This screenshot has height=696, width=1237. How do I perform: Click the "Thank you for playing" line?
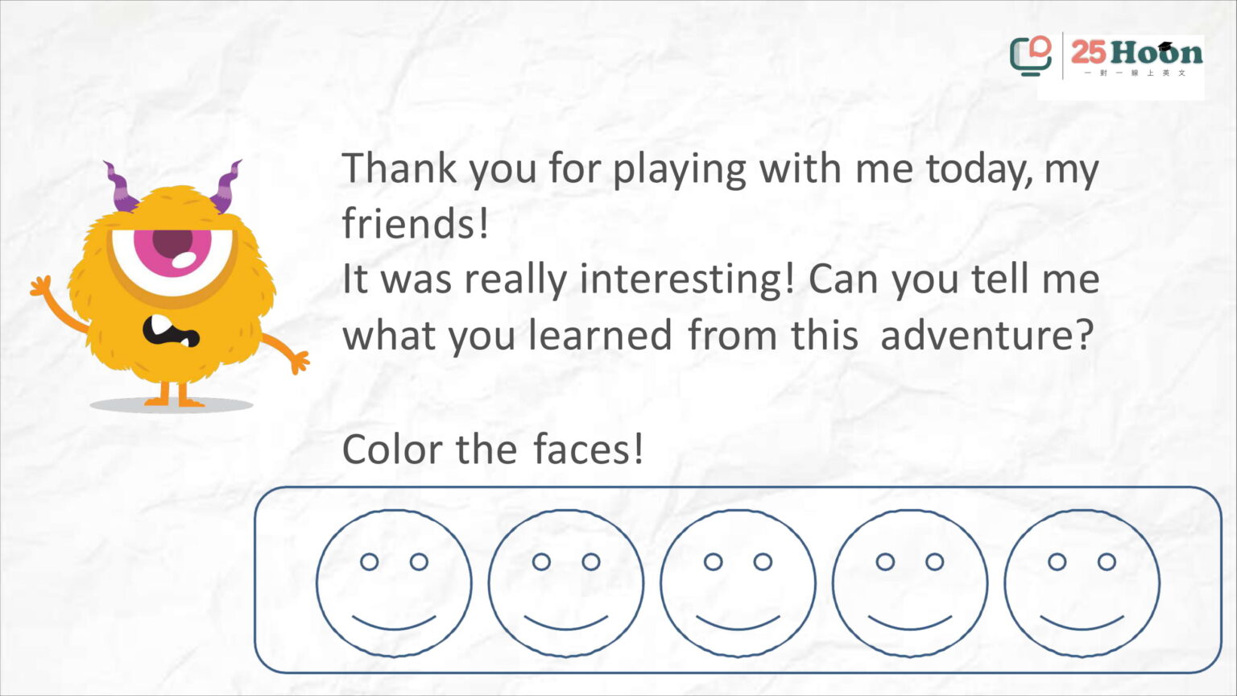click(x=721, y=171)
